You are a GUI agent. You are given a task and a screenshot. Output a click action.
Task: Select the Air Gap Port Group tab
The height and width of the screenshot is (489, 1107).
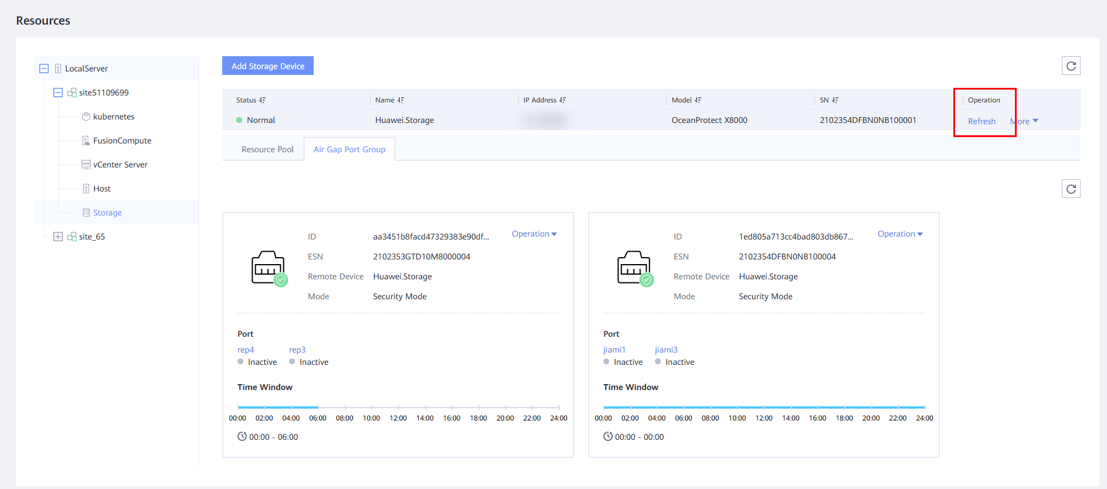pos(349,149)
